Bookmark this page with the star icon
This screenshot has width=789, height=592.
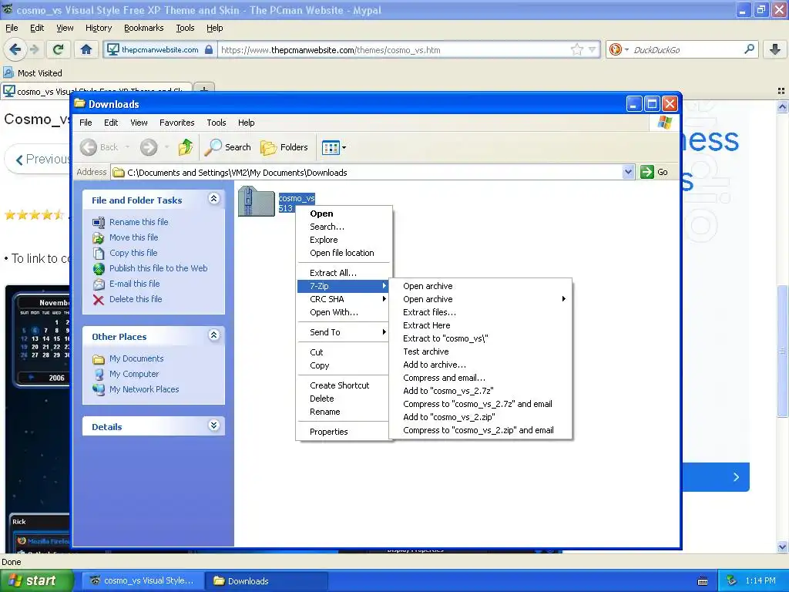[x=576, y=49]
